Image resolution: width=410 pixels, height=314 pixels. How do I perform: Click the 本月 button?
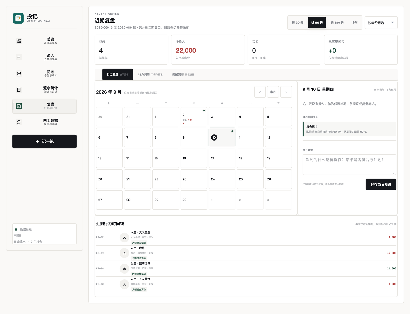coord(273,92)
